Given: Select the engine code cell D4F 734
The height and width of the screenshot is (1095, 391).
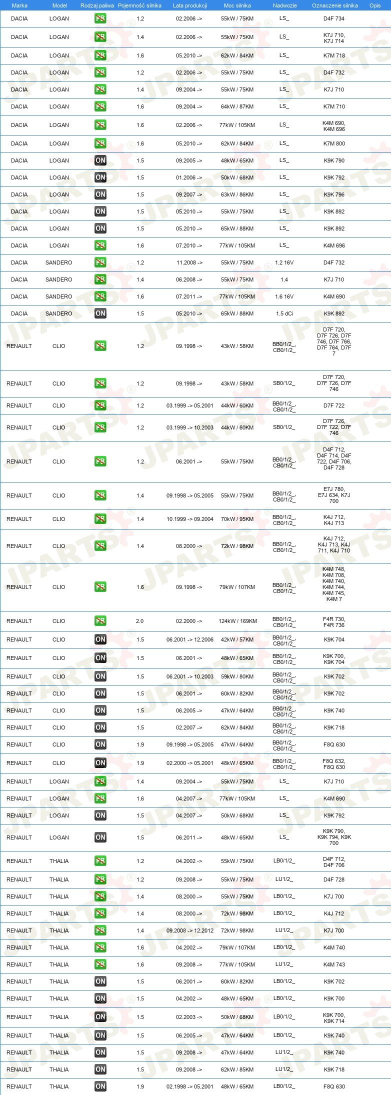Looking at the screenshot, I should (334, 18).
